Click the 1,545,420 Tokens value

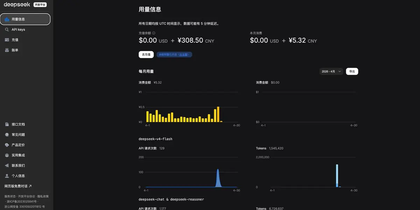tap(276, 149)
